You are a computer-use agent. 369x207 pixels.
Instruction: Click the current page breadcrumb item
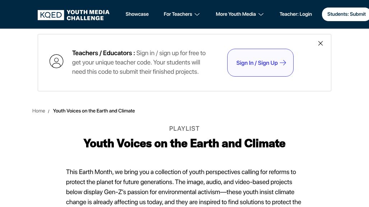coord(94,111)
